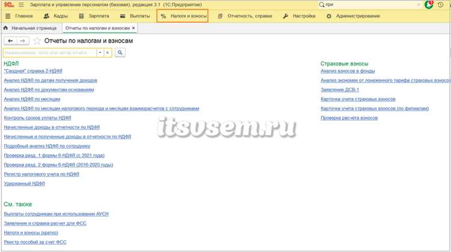451x252 pixels.
Task: Go back with the left arrow button
Action: [x=10, y=41]
